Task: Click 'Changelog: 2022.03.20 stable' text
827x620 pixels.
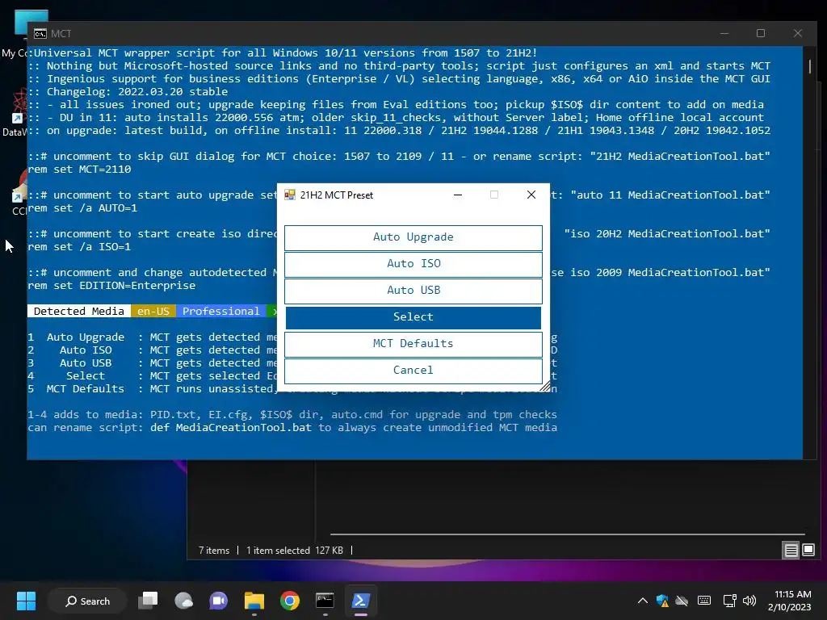Action: [137, 92]
